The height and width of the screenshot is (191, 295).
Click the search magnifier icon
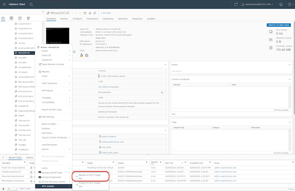pos(31,4)
